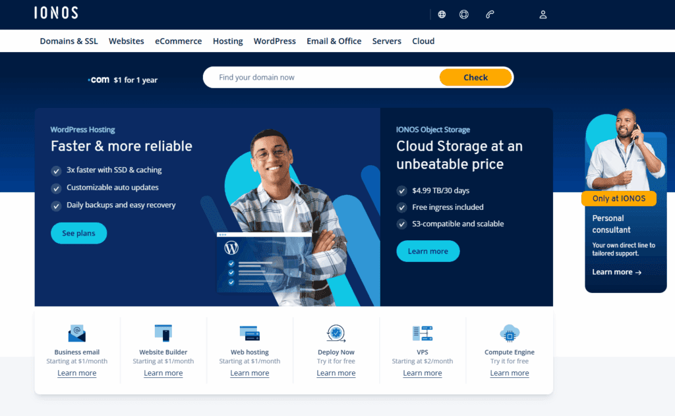The image size is (675, 416).
Task: Click Starting at $2/month text
Action: (x=423, y=361)
